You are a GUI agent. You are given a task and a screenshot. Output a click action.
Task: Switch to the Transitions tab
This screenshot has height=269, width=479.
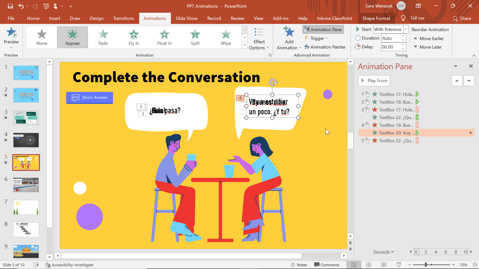123,18
